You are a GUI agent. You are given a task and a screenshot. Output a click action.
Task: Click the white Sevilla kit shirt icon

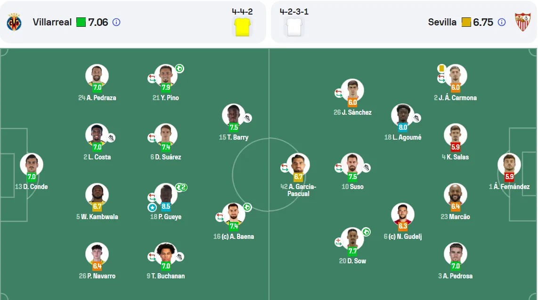(294, 27)
